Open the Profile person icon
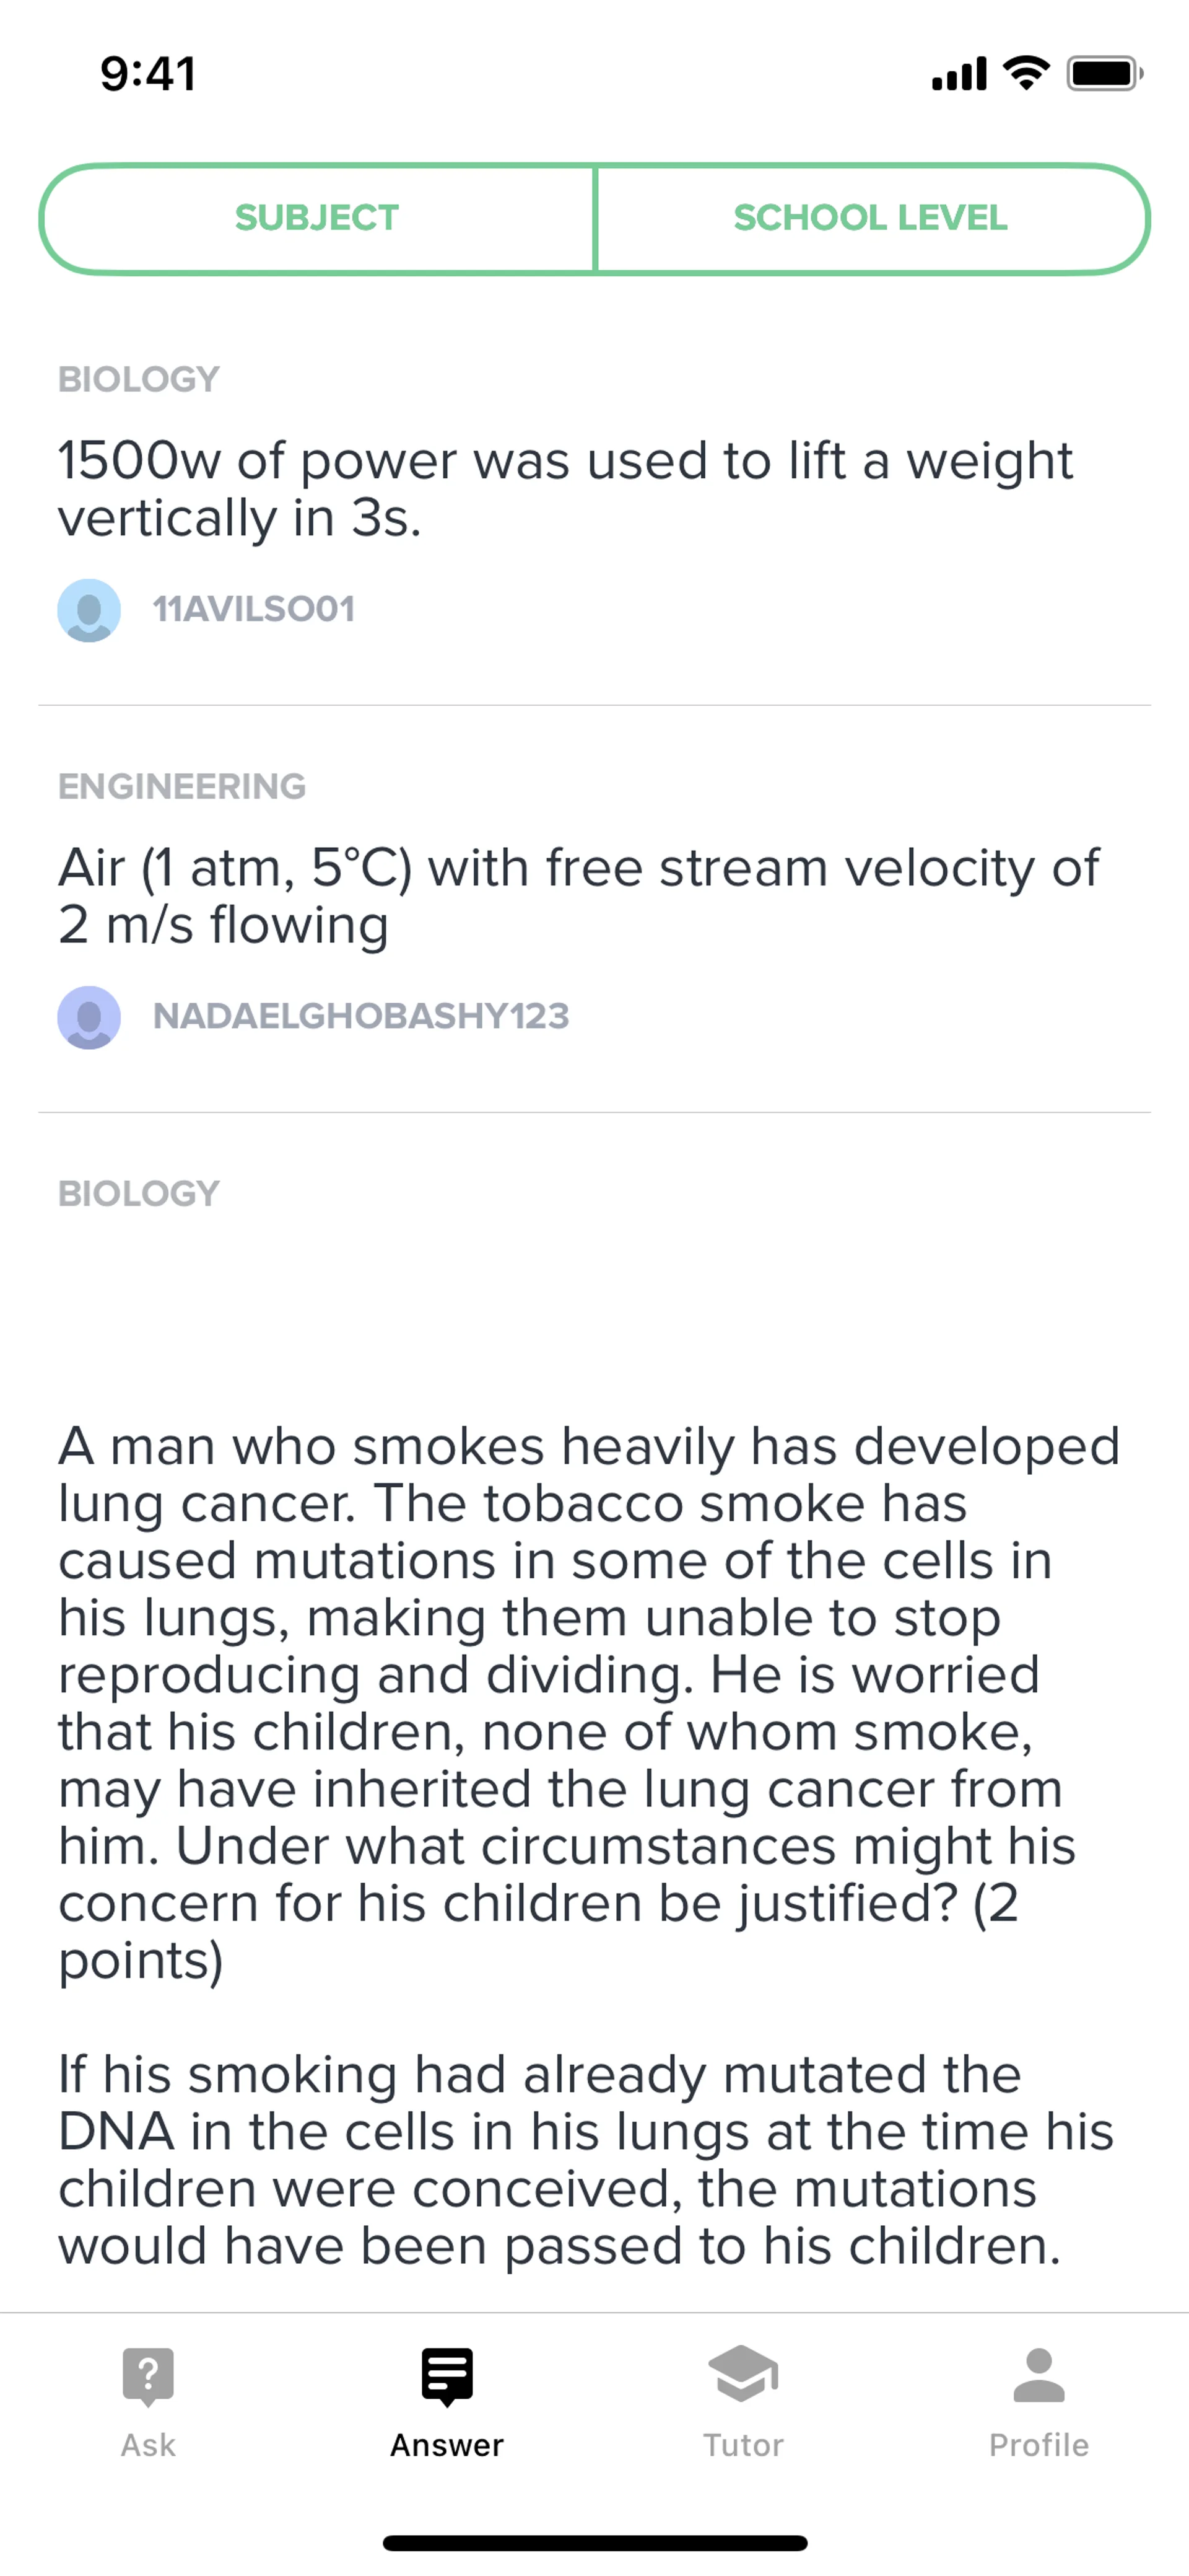This screenshot has width=1189, height=2576. coord(1038,2375)
